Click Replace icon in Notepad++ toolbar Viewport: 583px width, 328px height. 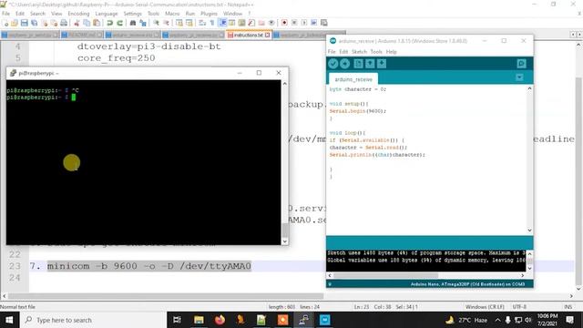click(x=143, y=23)
